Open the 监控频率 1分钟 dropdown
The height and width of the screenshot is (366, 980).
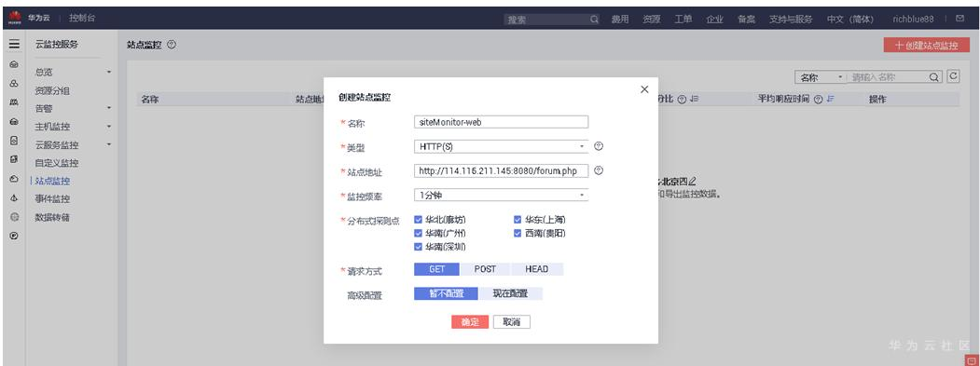(x=502, y=196)
